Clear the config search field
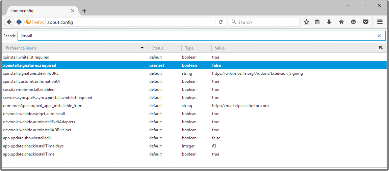The image size is (389, 171). 379,36
